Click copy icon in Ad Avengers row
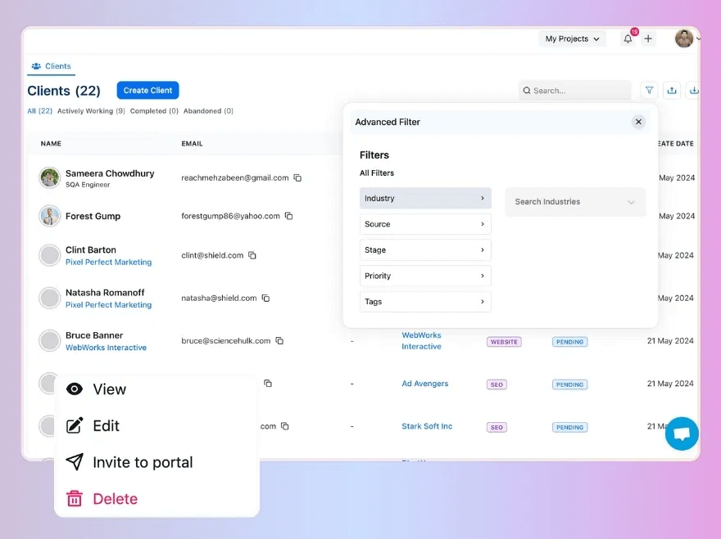This screenshot has width=721, height=539. point(268,384)
